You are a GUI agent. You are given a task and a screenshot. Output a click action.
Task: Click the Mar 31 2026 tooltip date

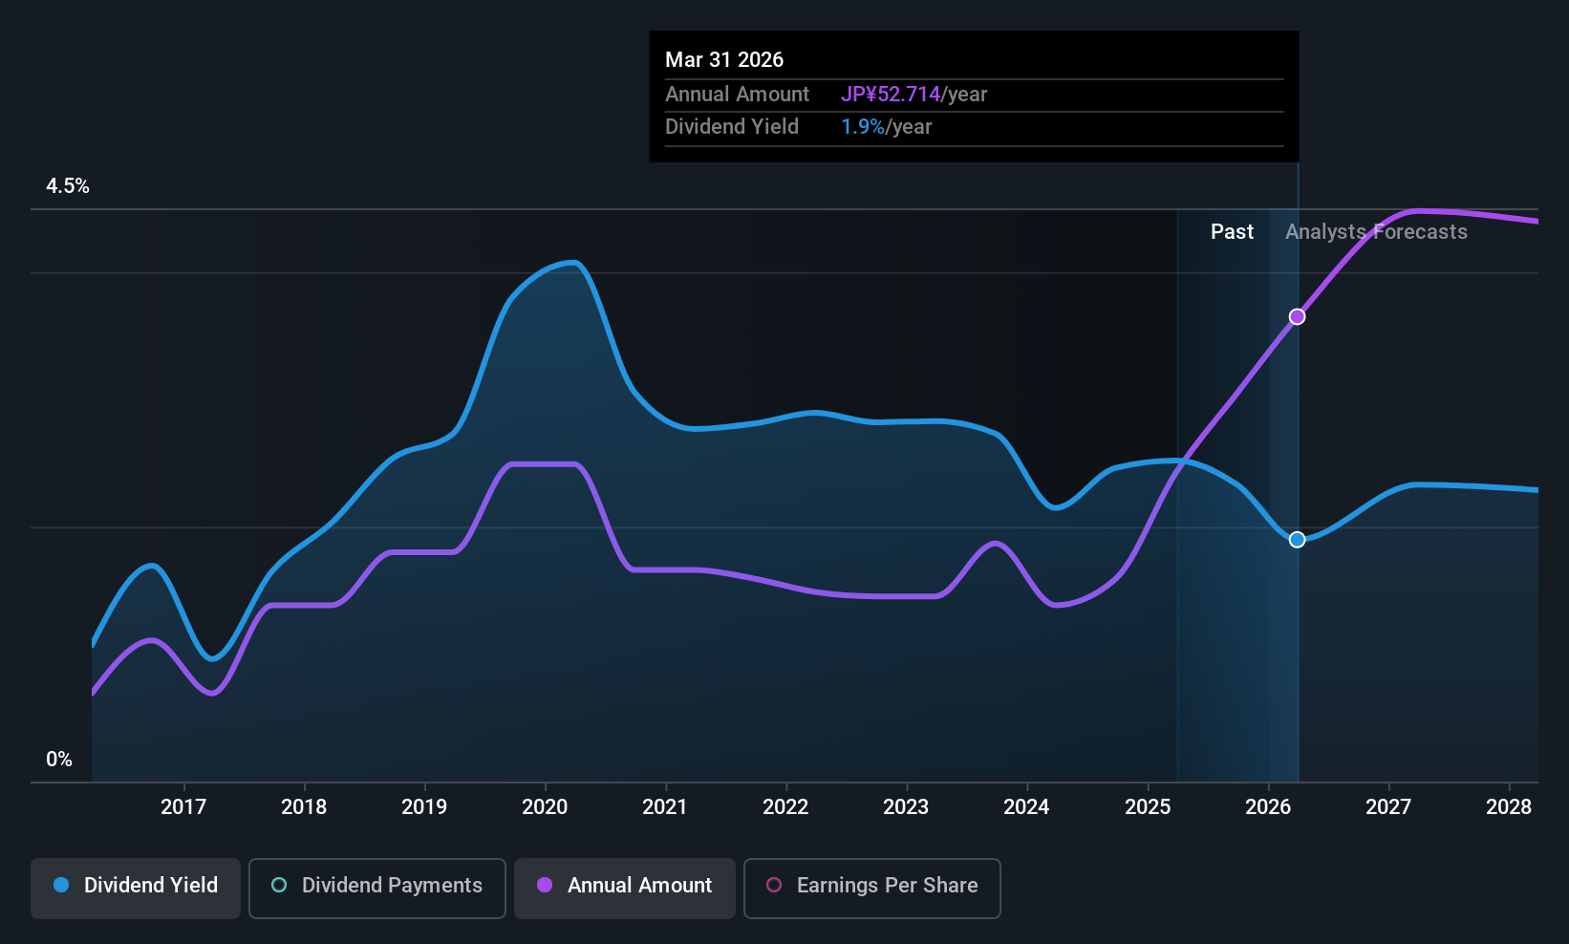click(x=724, y=60)
